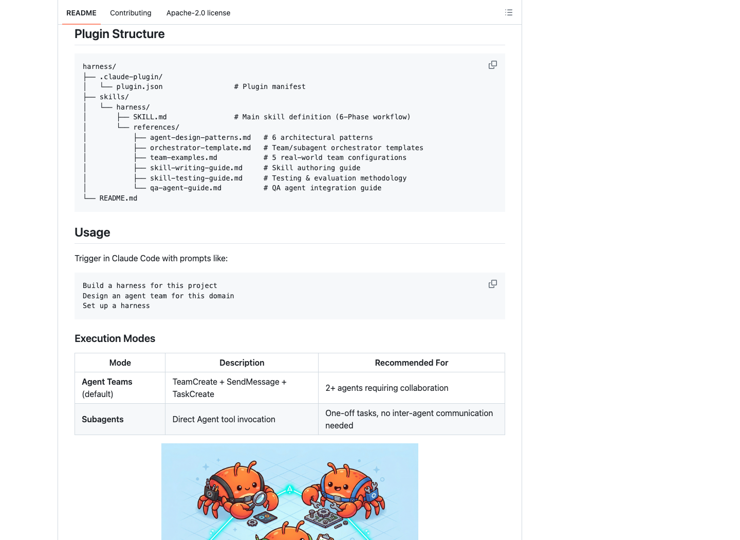Click the SKILL.md line in tree
This screenshot has height=540, width=740.
[150, 117]
